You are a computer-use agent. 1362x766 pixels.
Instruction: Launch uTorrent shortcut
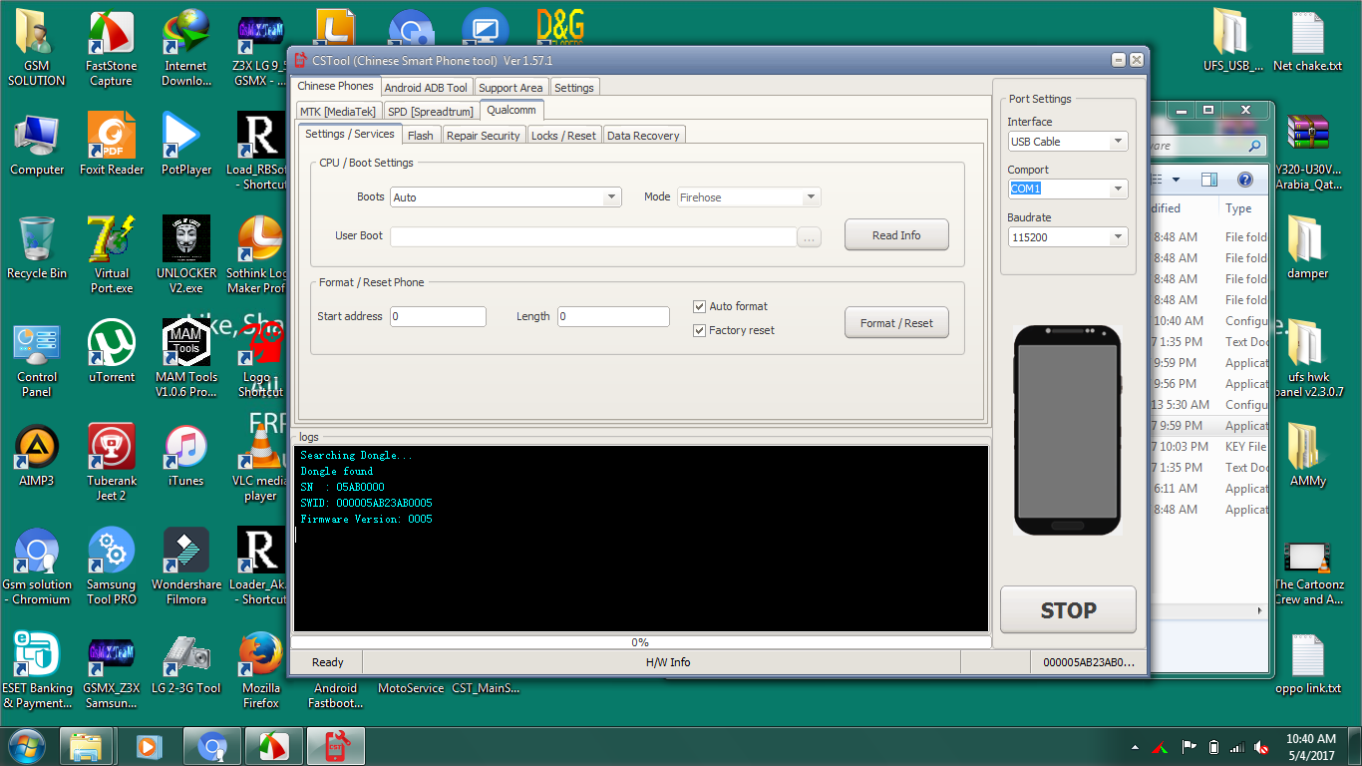tap(112, 351)
